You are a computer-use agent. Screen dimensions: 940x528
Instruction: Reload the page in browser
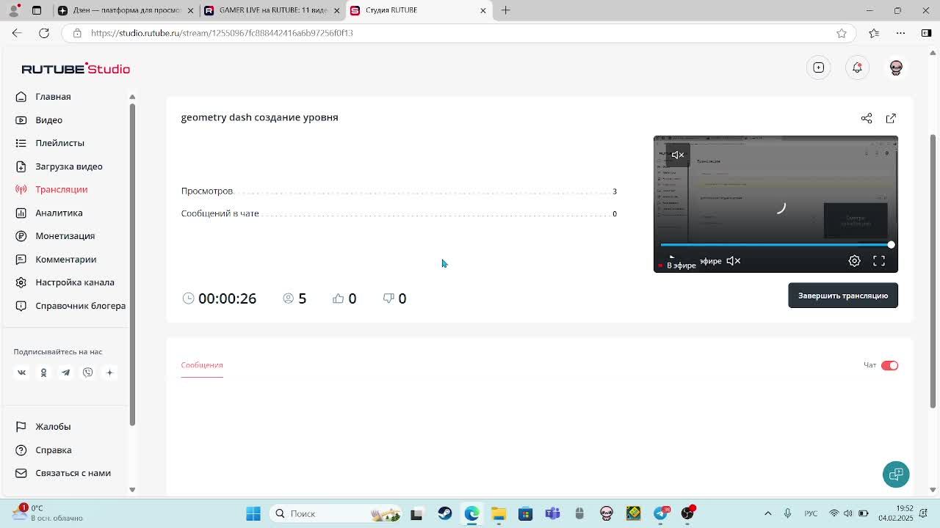click(x=44, y=33)
